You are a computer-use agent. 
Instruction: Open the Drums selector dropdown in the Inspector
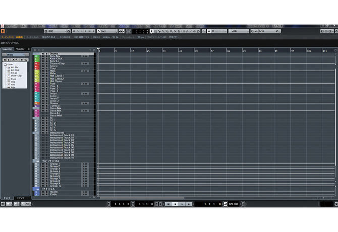[x=15, y=54]
